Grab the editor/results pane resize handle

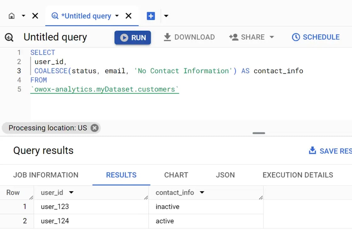coord(259,133)
